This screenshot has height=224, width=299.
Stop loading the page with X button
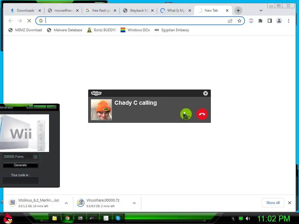(x=29, y=21)
